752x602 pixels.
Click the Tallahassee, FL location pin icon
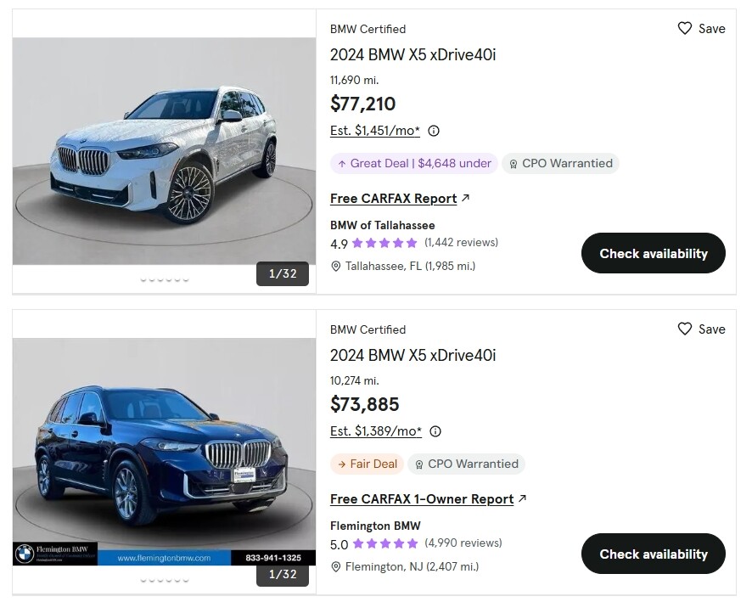(336, 267)
